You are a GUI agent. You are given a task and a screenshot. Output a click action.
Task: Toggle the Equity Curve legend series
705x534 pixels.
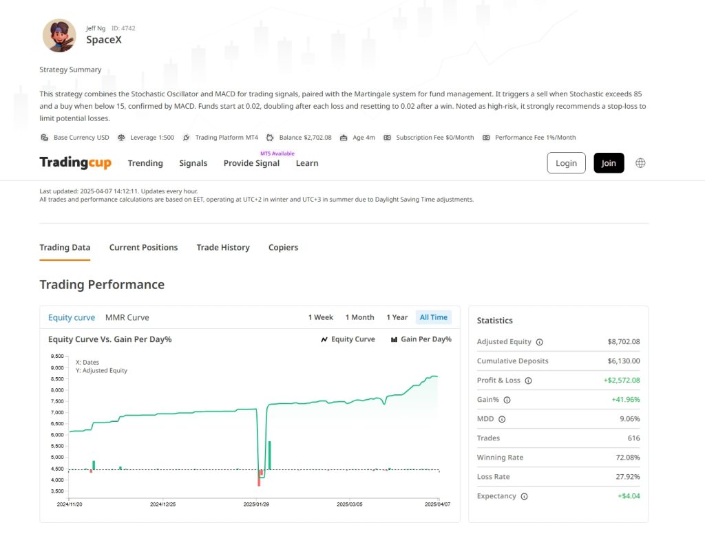click(x=348, y=339)
